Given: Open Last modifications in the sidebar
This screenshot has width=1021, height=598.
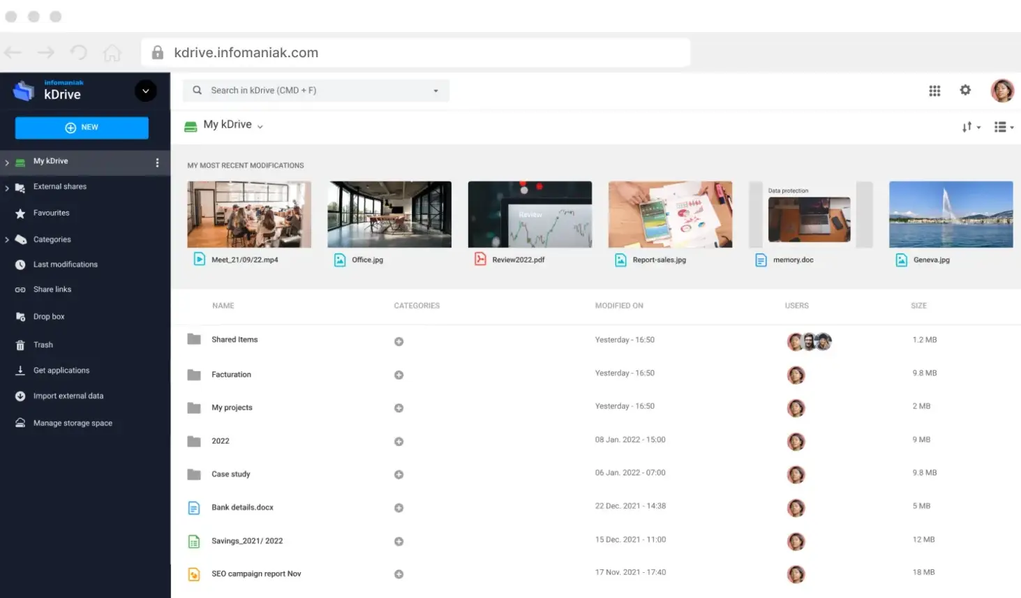Looking at the screenshot, I should [x=65, y=264].
